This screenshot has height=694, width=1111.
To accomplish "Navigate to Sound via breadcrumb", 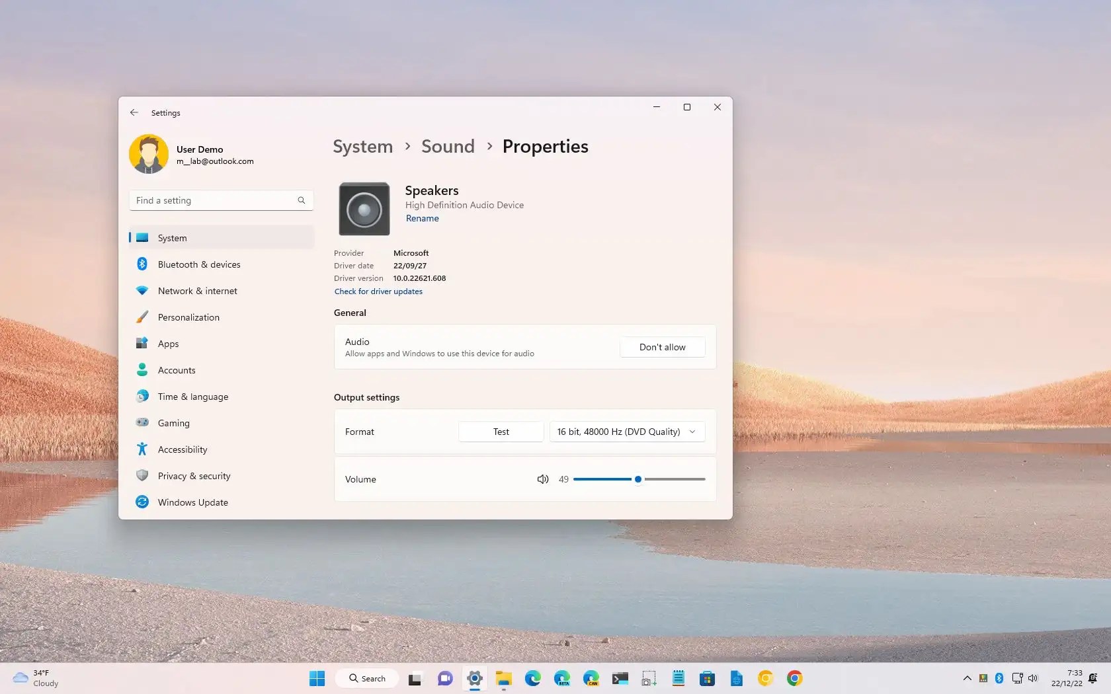I will [447, 146].
